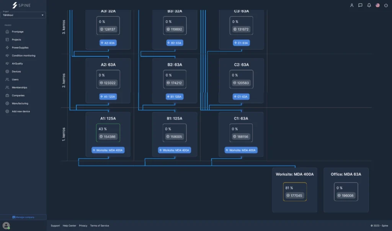Image resolution: width=392 pixels, height=231 pixels.
Task: Open the notifications bell
Action: coord(369,5)
